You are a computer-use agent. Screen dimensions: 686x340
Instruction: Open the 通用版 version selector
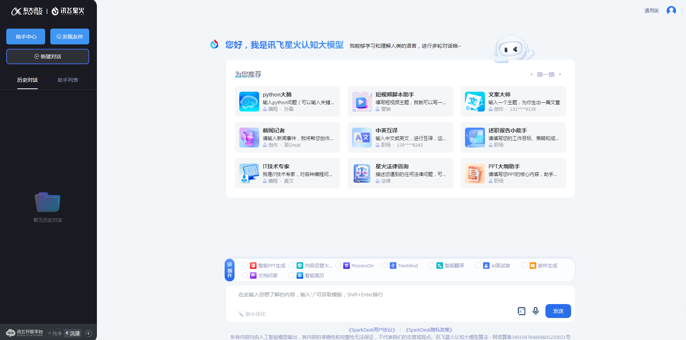[651, 11]
